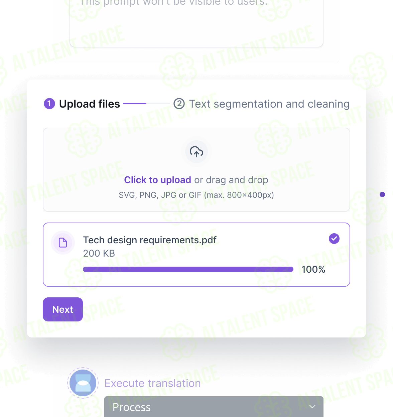
Task: Open the Process combo box
Action: click(214, 407)
